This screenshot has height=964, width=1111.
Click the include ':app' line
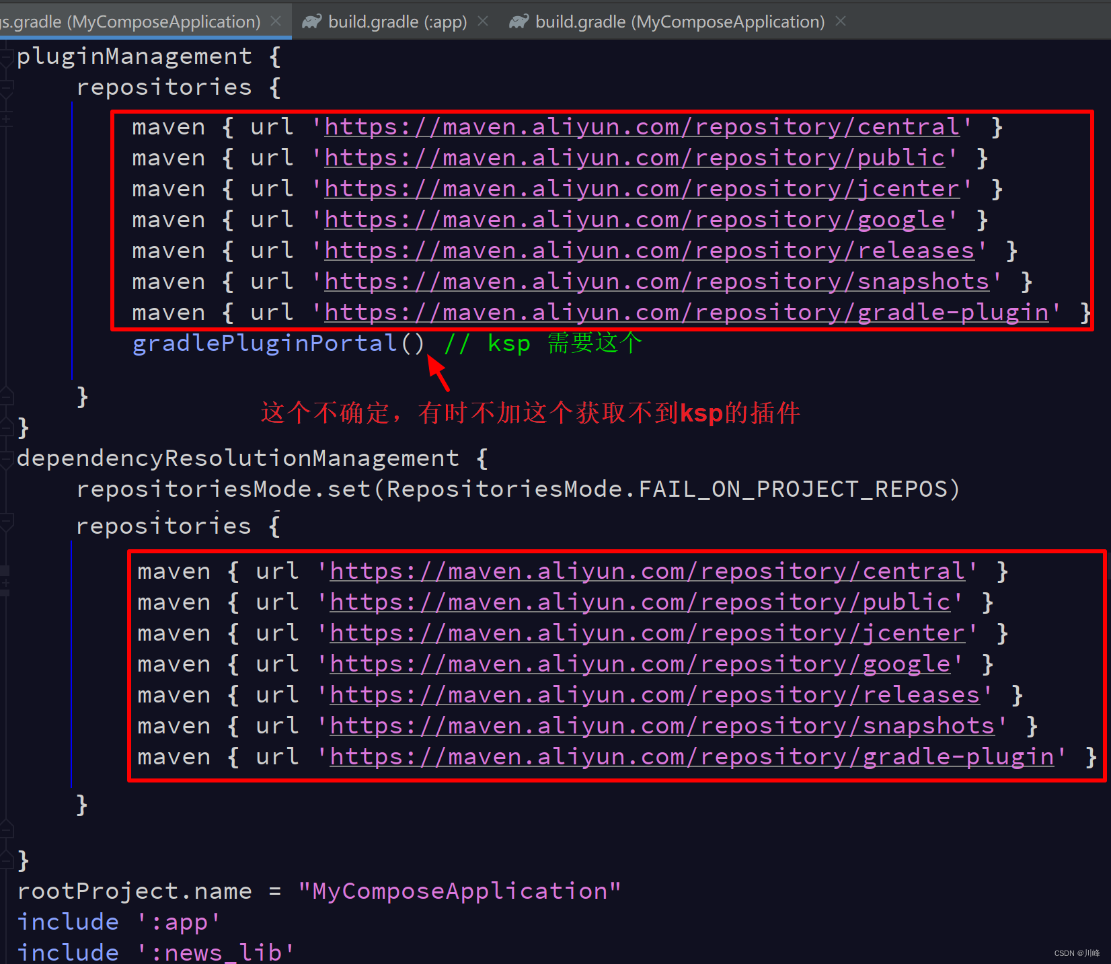(118, 922)
